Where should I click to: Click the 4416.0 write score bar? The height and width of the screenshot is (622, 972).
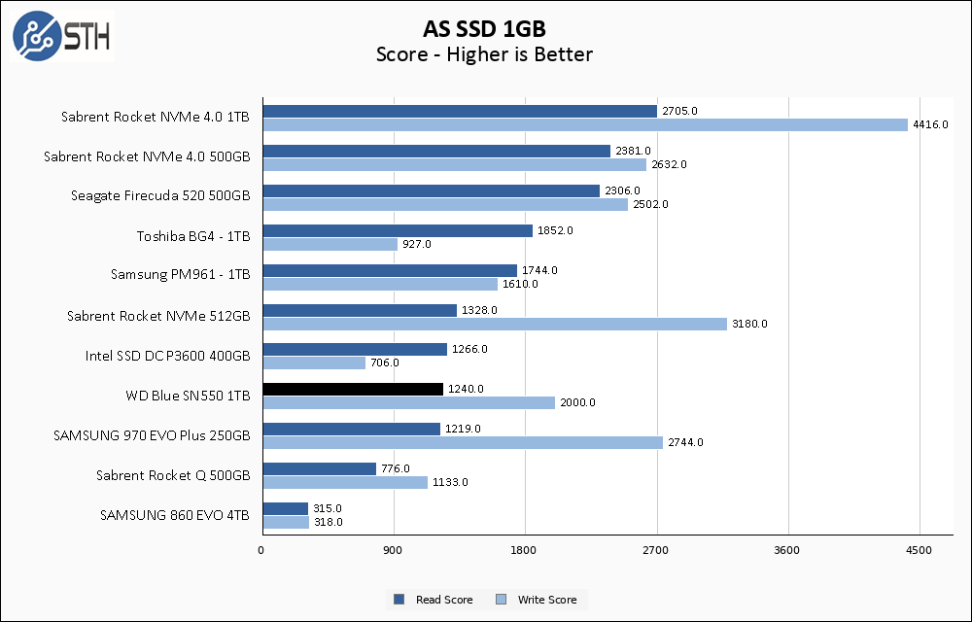tap(585, 124)
